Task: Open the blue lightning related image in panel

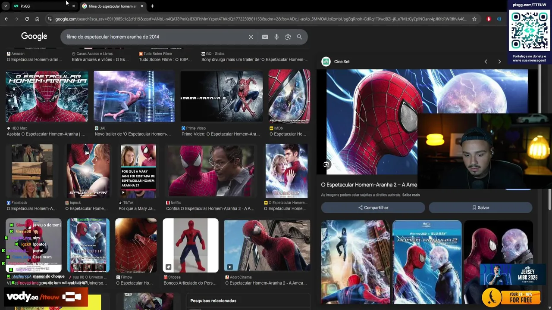Action: [x=355, y=262]
